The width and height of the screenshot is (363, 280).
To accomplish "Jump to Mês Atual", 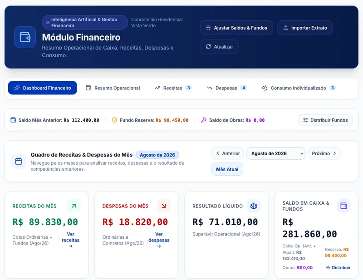I will tap(227, 169).
